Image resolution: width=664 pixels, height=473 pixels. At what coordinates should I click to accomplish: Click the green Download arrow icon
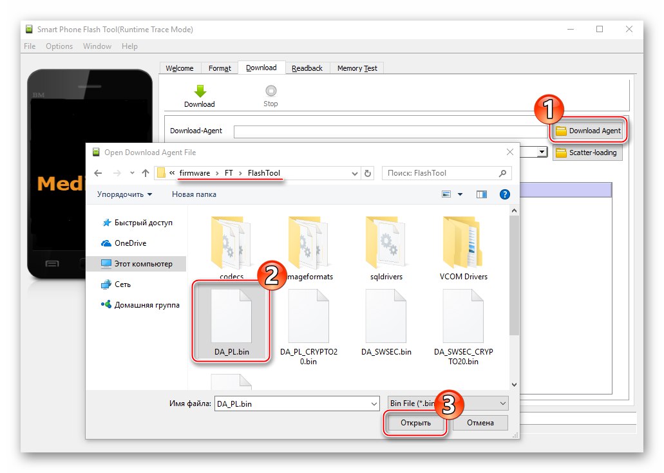pos(200,91)
